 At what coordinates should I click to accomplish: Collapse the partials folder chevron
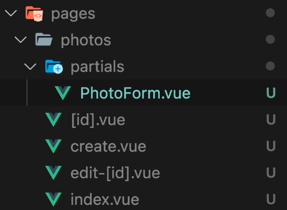point(30,66)
